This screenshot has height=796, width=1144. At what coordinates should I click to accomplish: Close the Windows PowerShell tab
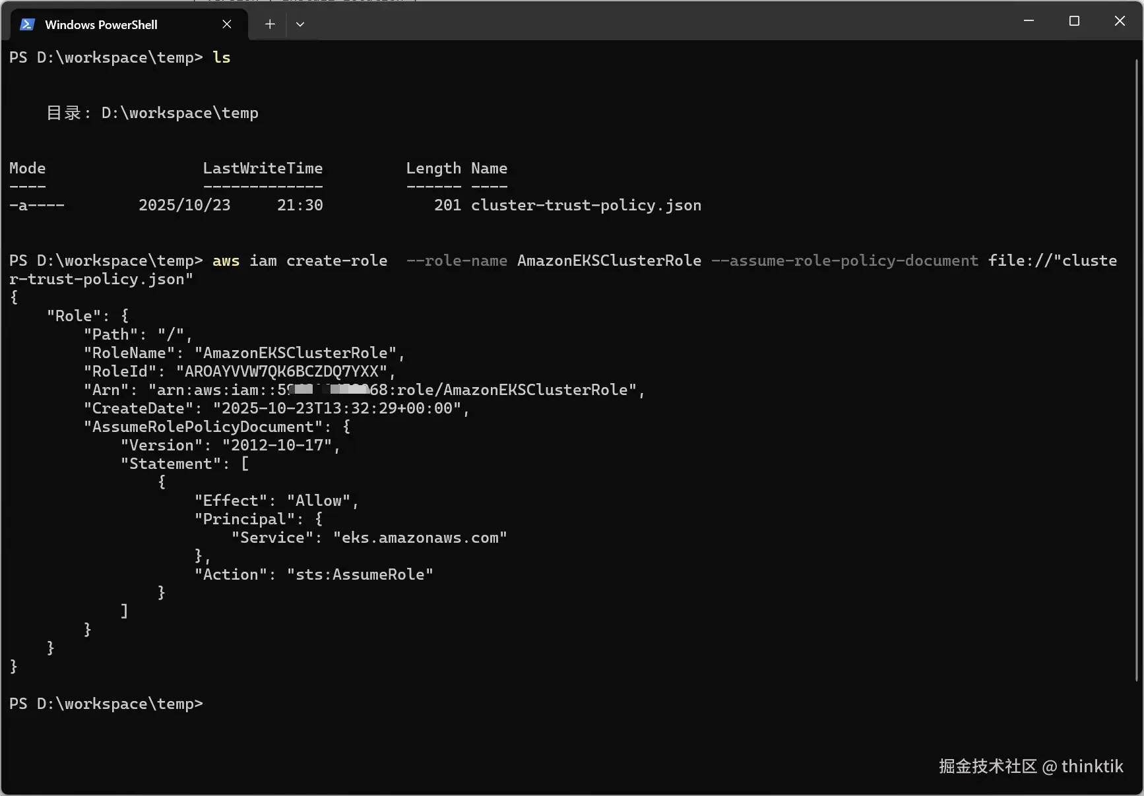pos(227,24)
